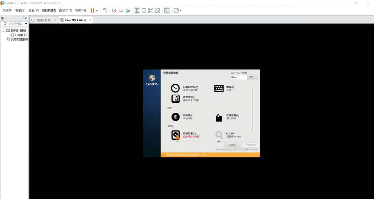Click the take snapshot clock icon
The height and width of the screenshot is (199, 374).
tap(114, 11)
